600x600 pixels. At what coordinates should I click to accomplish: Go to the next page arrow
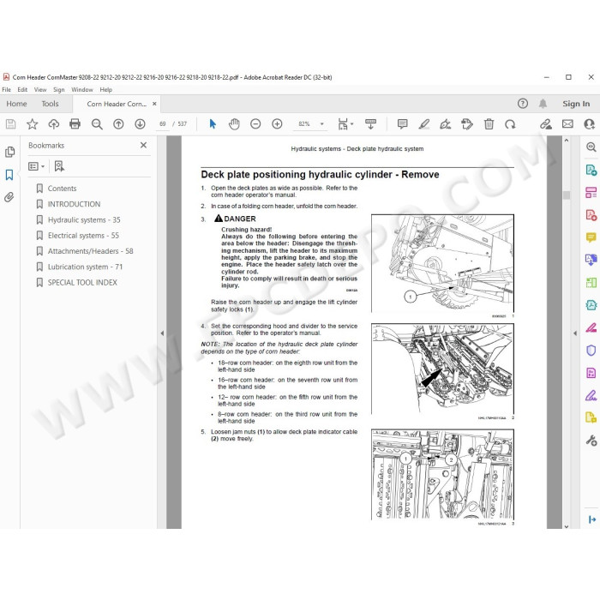click(140, 124)
